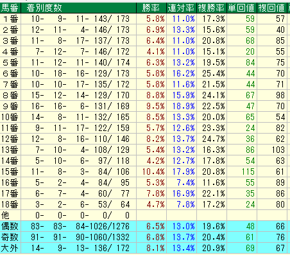Click the 84 単回値 in 5番 row
The height and width of the screenshot is (255, 290).
point(250,62)
